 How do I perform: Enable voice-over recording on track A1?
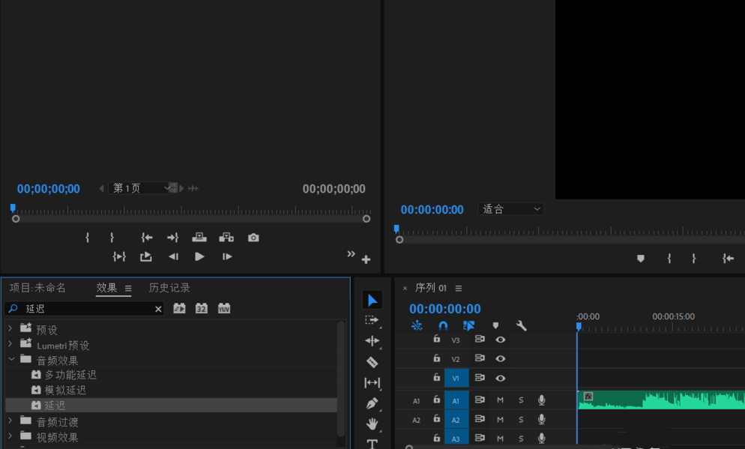tap(541, 400)
